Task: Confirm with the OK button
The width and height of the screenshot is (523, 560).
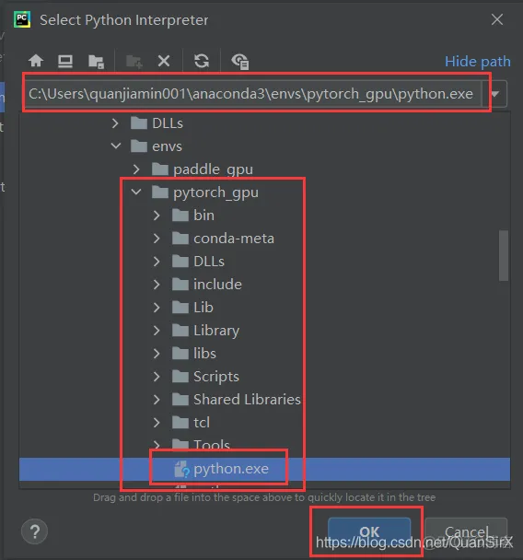Action: pyautogui.click(x=369, y=531)
